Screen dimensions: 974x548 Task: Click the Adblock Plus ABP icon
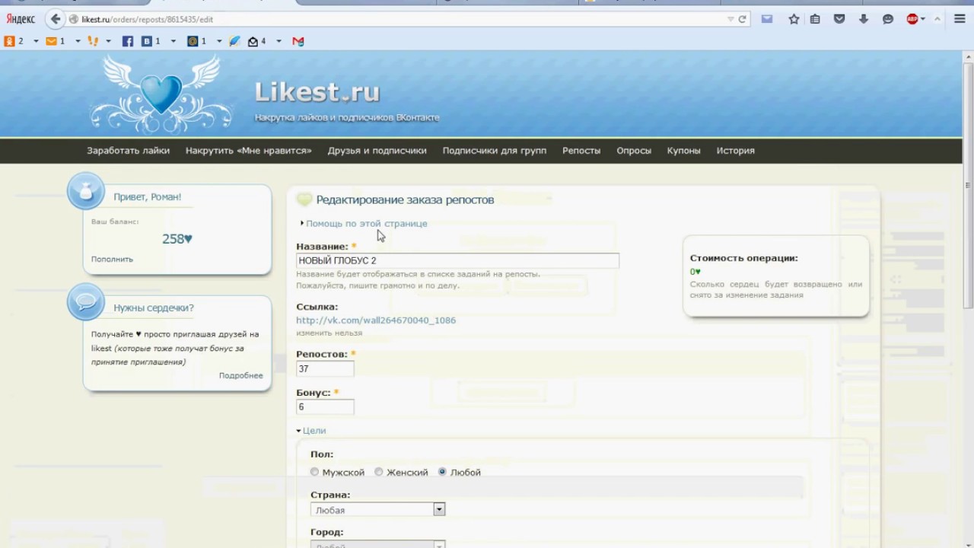tap(912, 19)
